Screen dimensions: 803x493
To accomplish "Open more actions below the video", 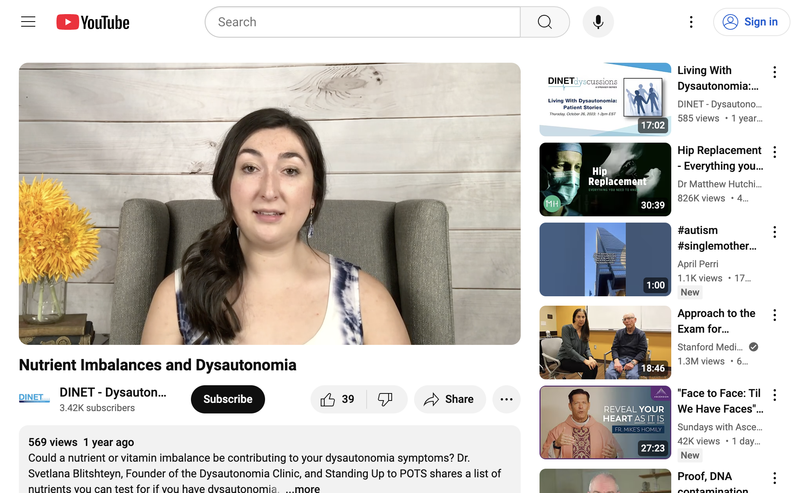I will (506, 399).
